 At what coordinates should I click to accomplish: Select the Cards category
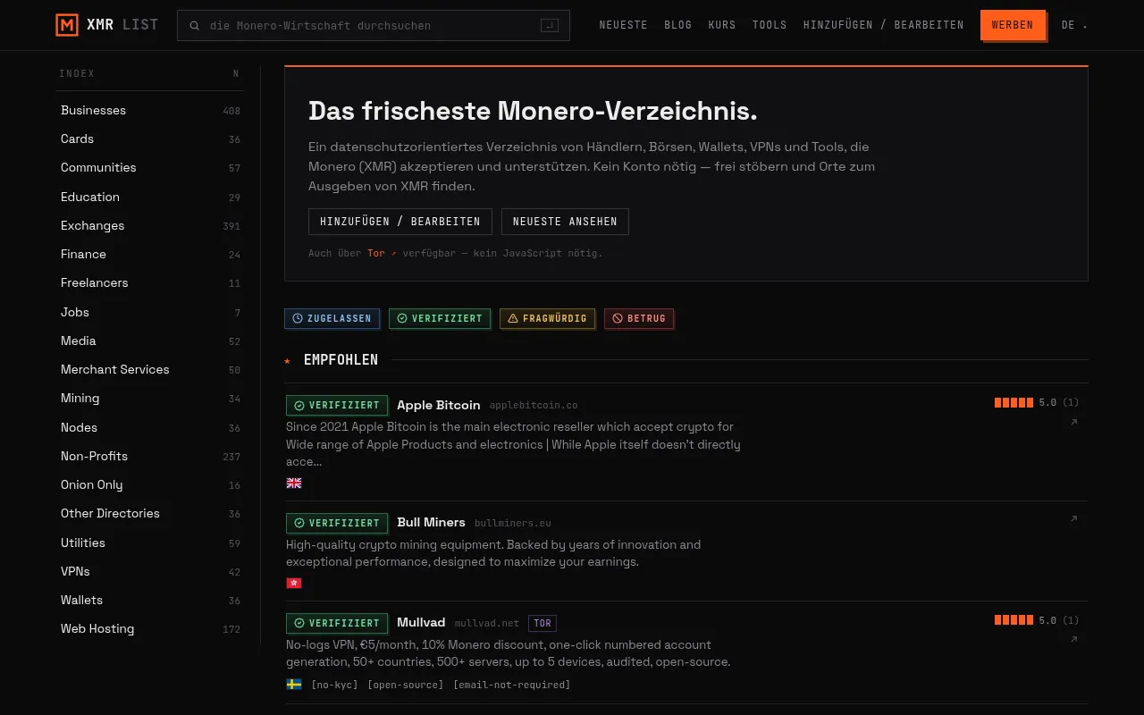150,139
